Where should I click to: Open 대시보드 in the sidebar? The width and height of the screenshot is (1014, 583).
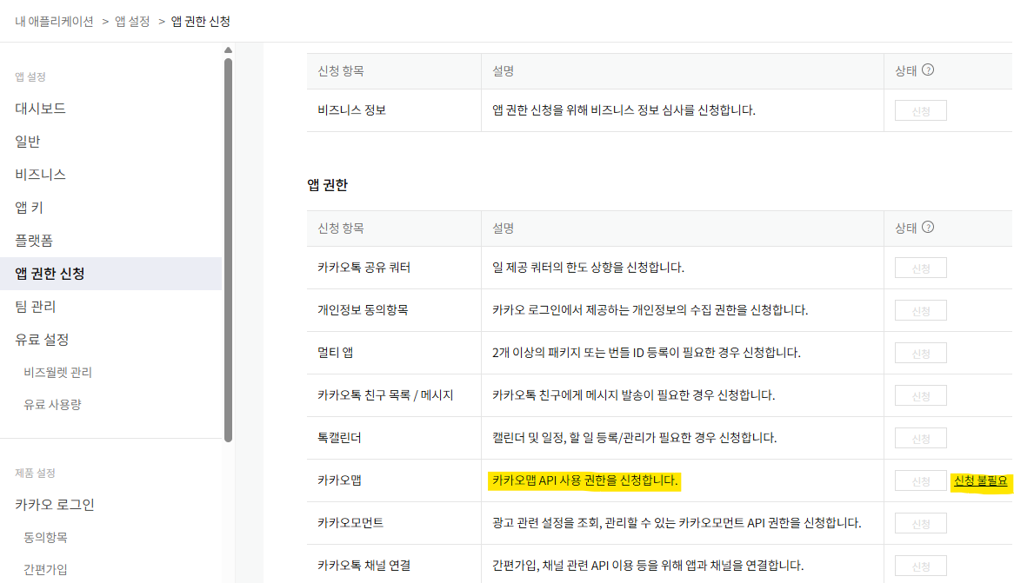40,109
